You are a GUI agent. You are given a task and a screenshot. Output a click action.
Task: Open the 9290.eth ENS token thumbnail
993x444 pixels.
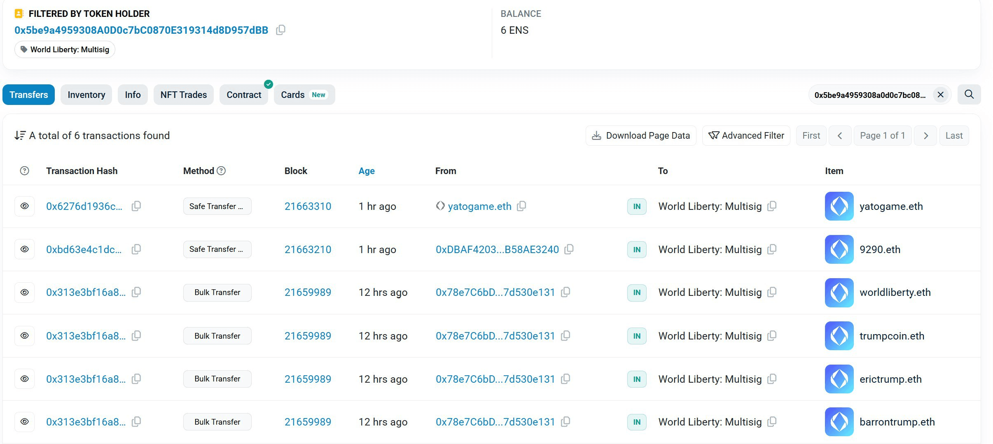(839, 249)
